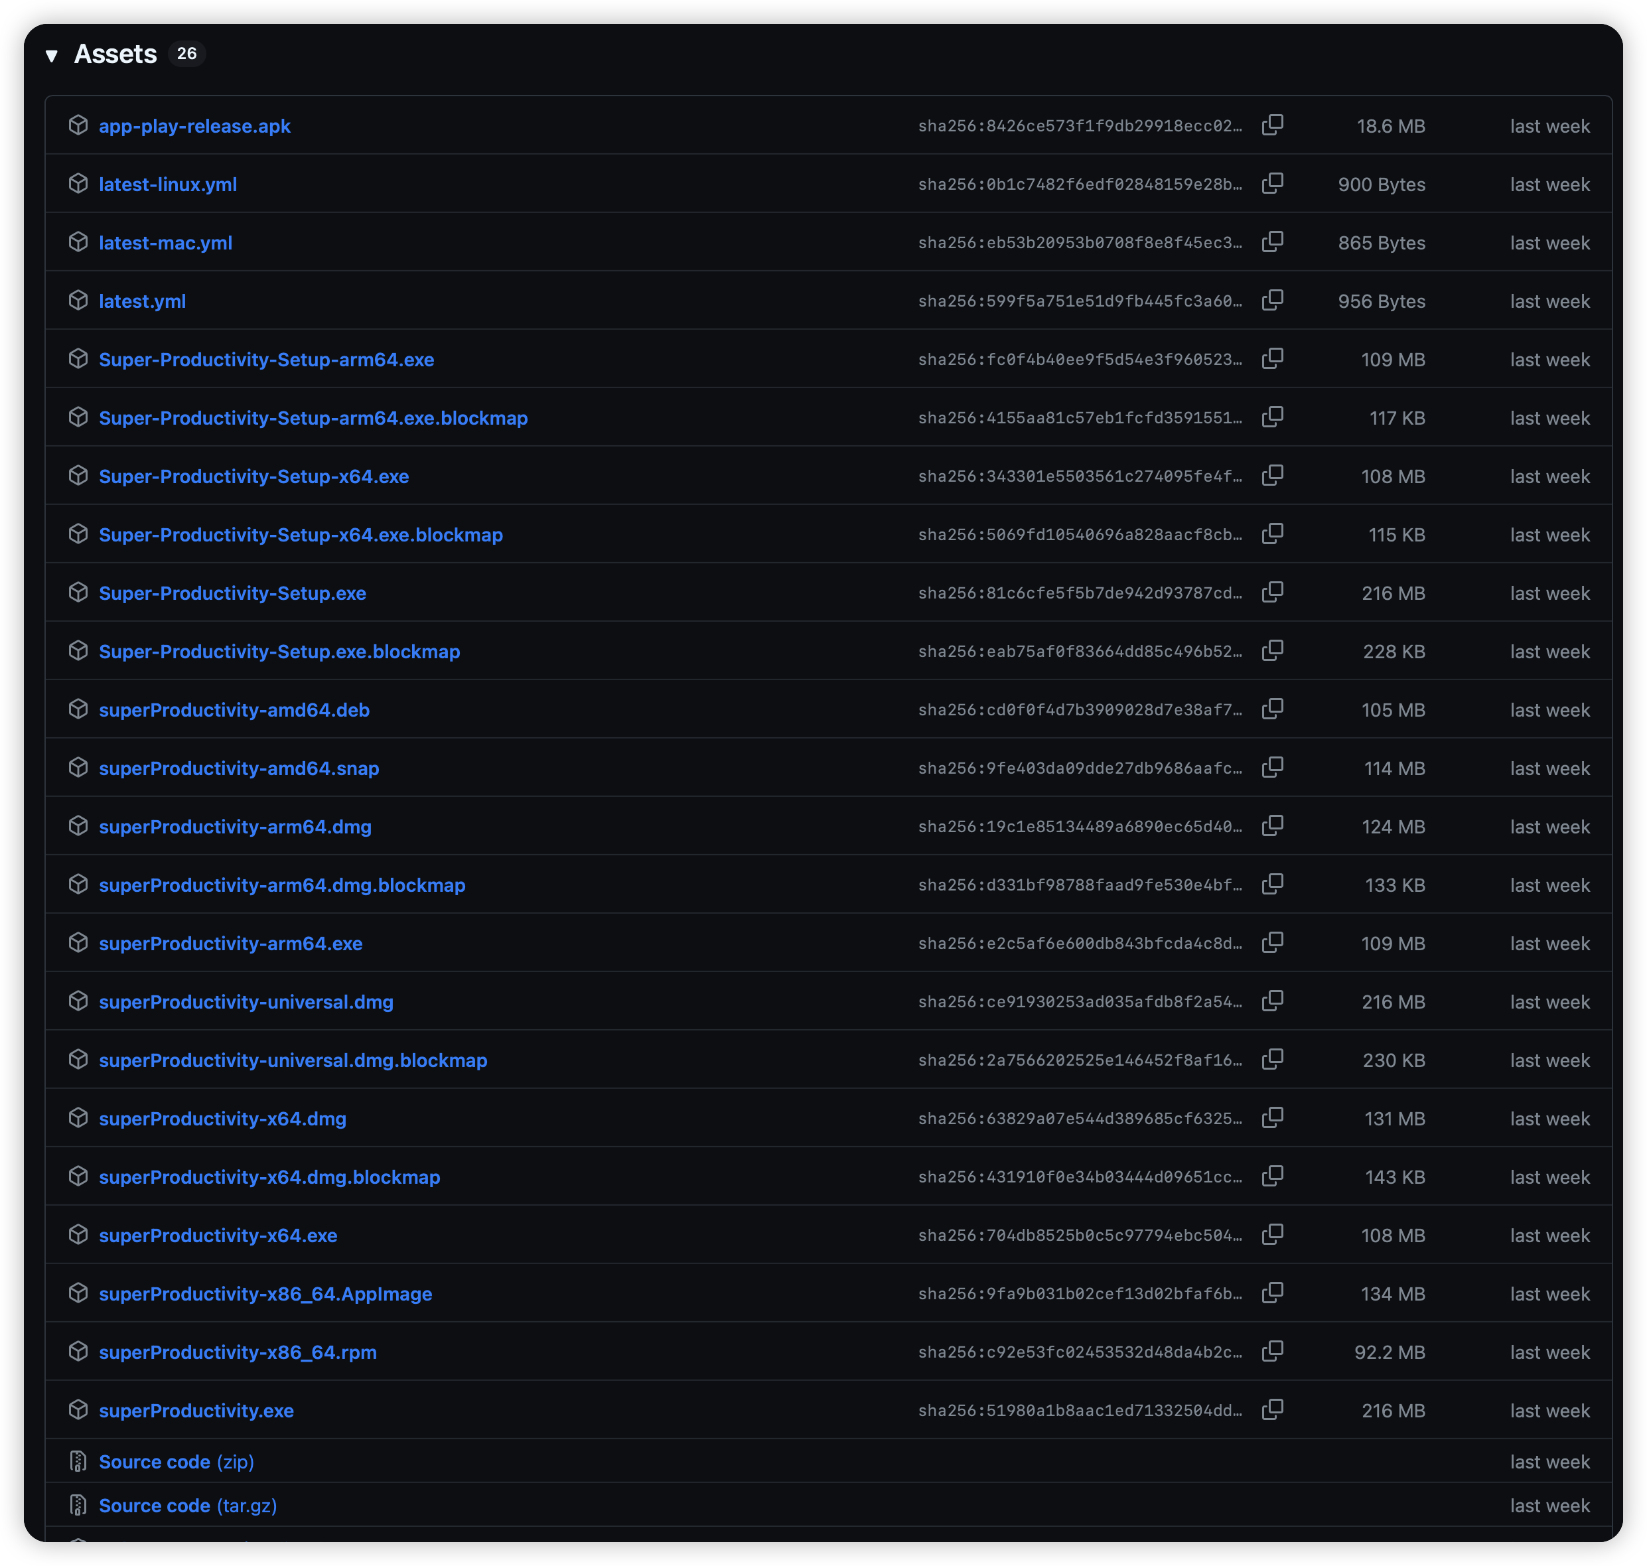The height and width of the screenshot is (1566, 1647).
Task: Download superProductivity-arm64.dmg.blockmap
Action: point(282,886)
